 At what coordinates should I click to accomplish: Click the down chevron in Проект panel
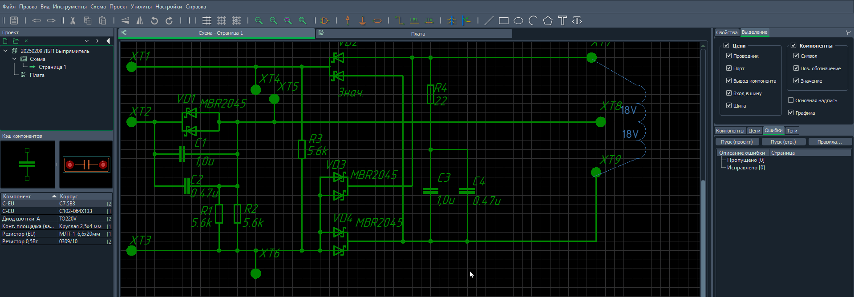pos(87,41)
